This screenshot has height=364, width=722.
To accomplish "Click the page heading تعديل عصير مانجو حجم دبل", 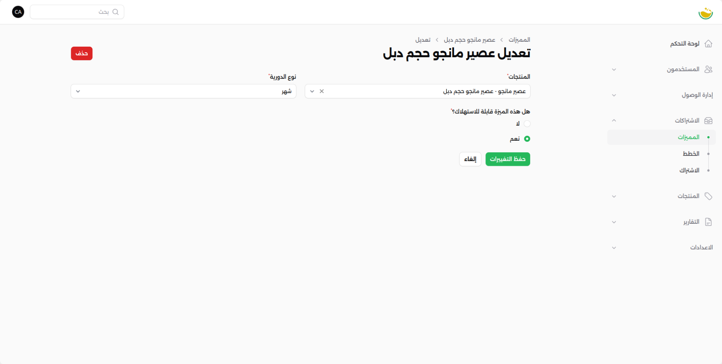I will [x=457, y=53].
